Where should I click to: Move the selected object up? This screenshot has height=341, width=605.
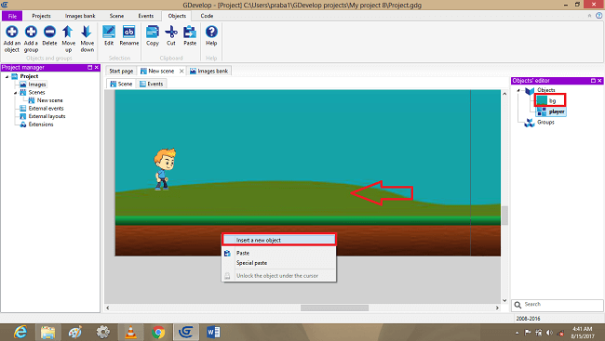coord(68,32)
